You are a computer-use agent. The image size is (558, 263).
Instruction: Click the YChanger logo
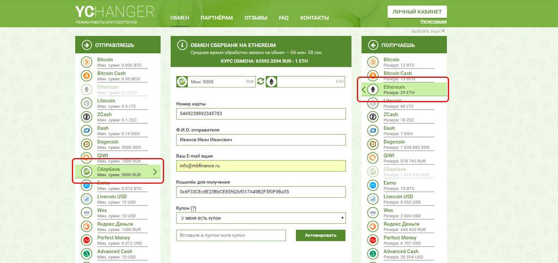click(x=114, y=12)
